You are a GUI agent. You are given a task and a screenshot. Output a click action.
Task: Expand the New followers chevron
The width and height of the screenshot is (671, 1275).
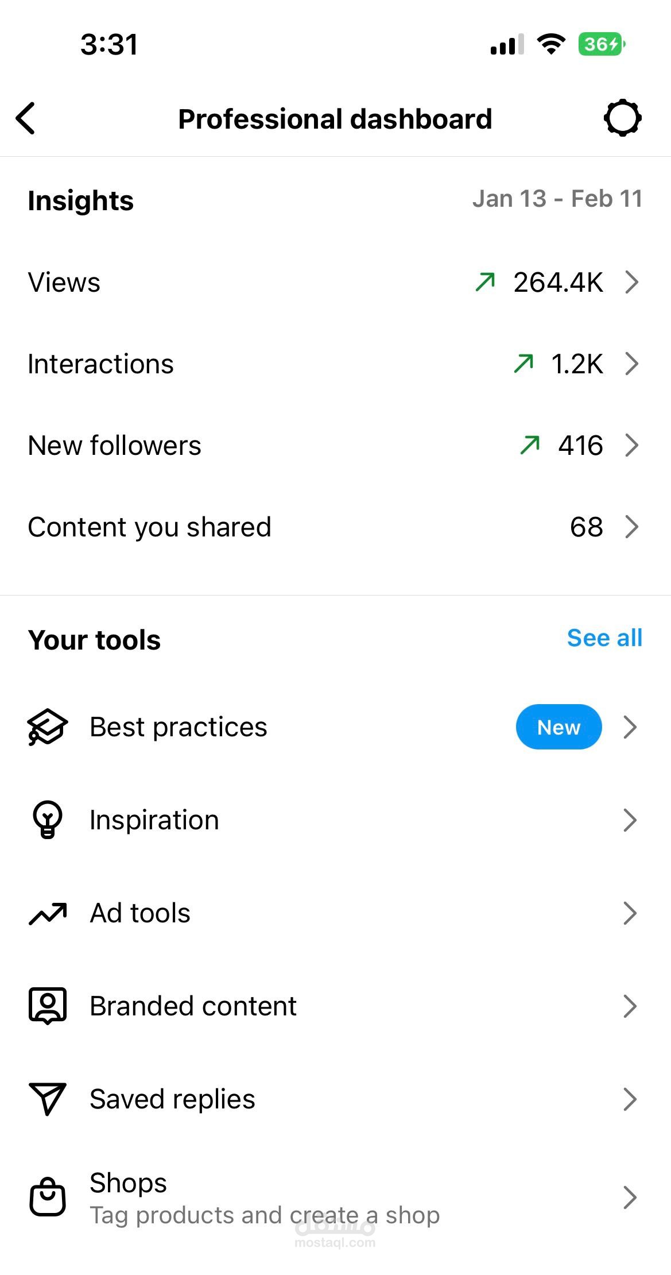(631, 445)
